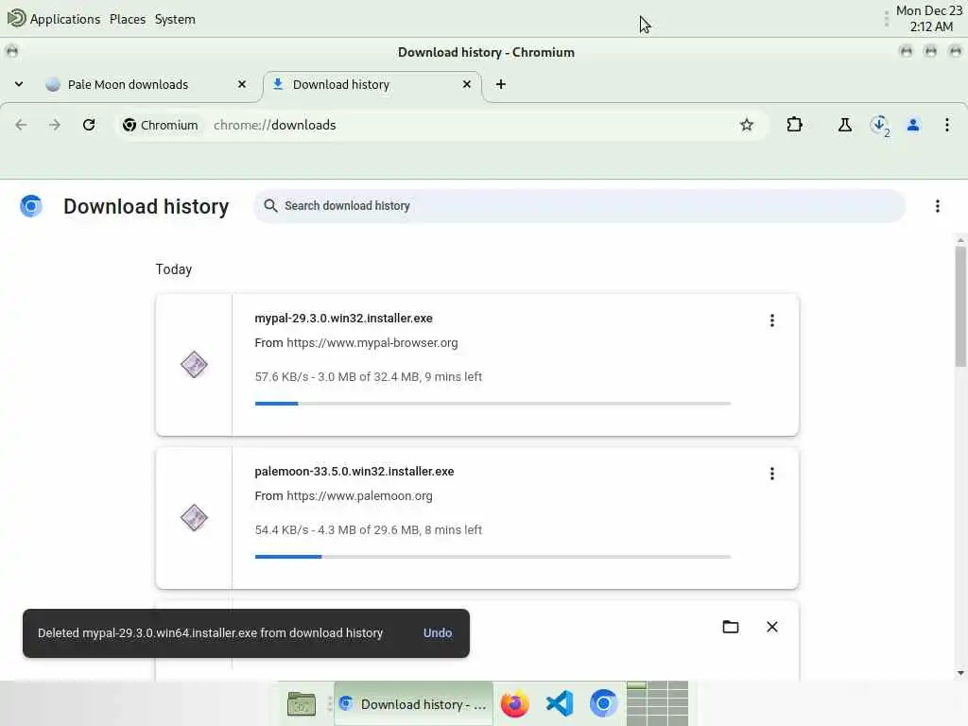
Task: Open the System menu
Action: [x=175, y=19]
